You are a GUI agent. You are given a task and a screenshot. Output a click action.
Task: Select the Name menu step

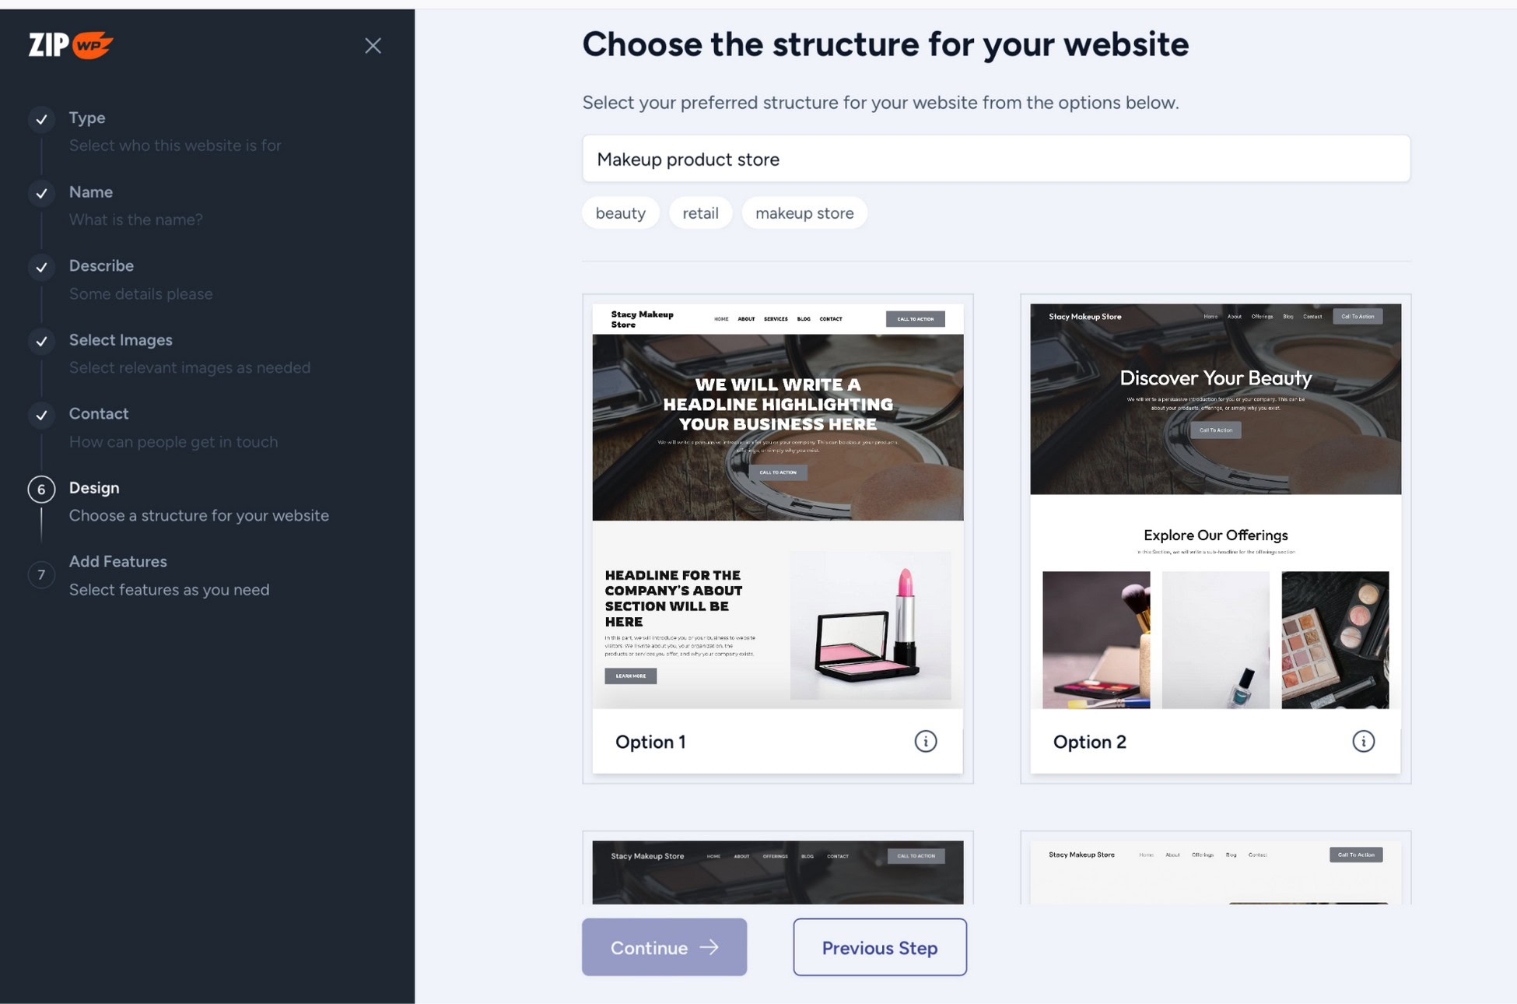(89, 191)
